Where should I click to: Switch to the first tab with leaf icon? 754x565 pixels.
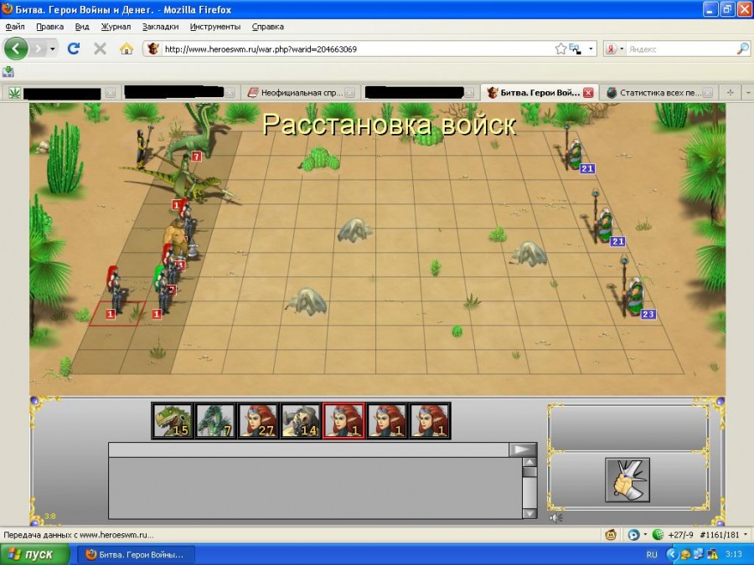click(61, 93)
